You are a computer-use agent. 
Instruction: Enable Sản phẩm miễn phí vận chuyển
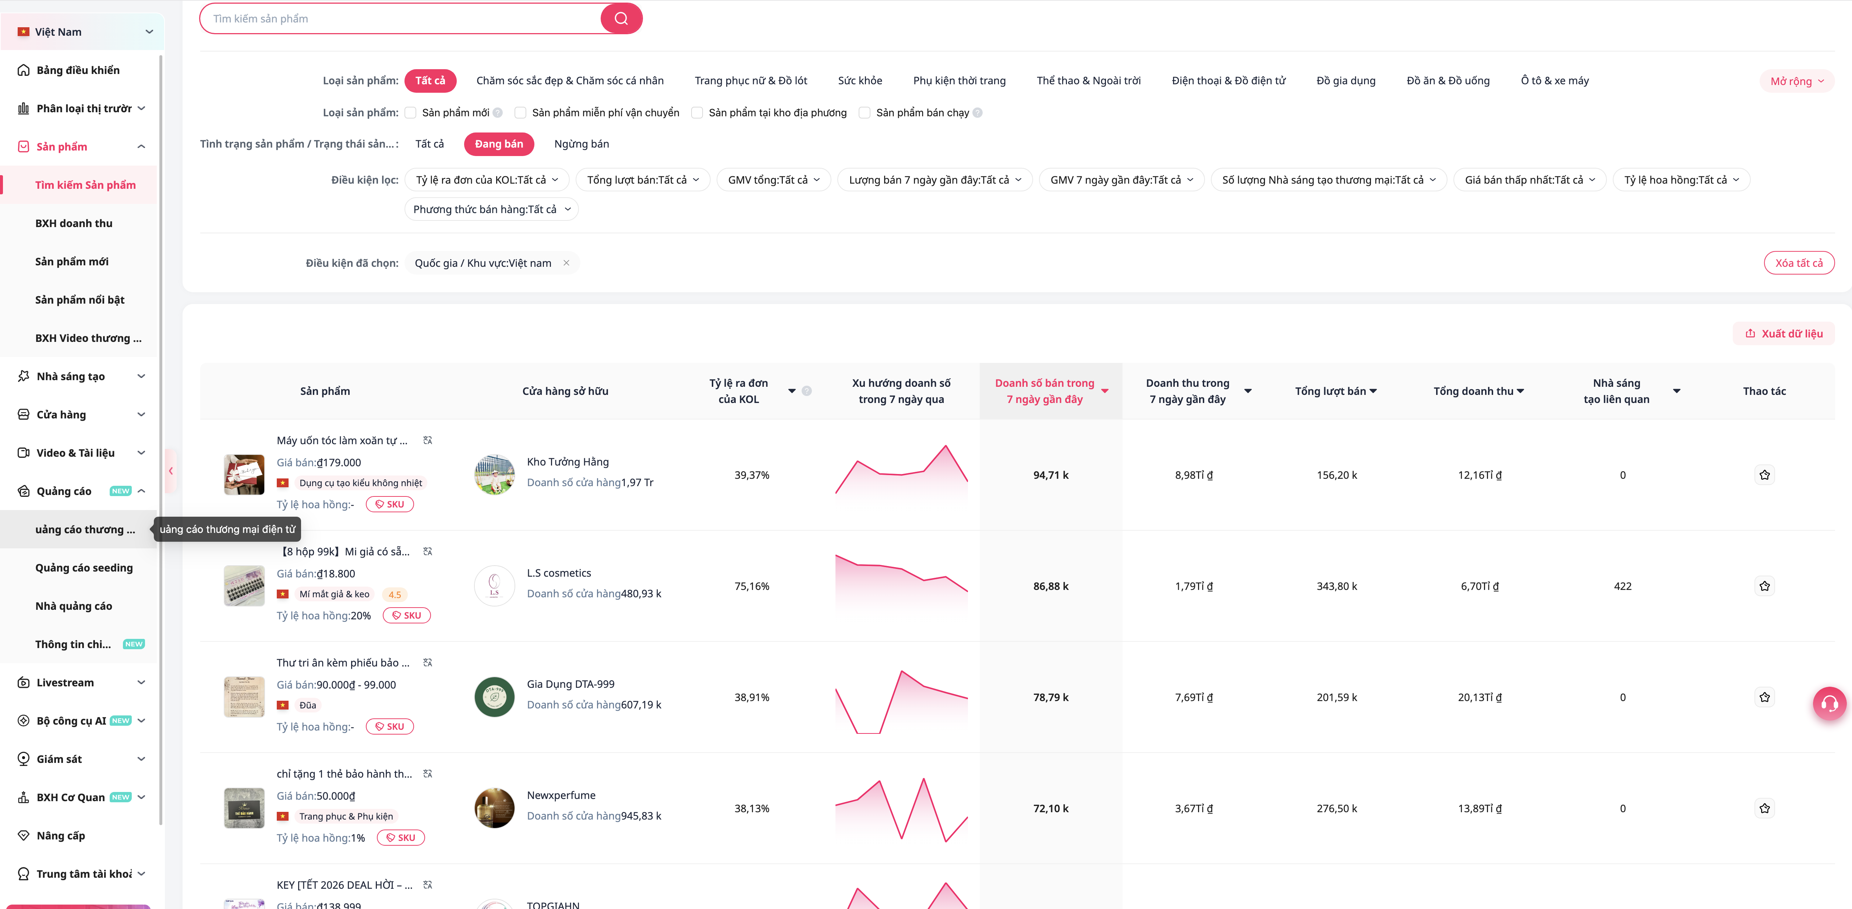(520, 113)
